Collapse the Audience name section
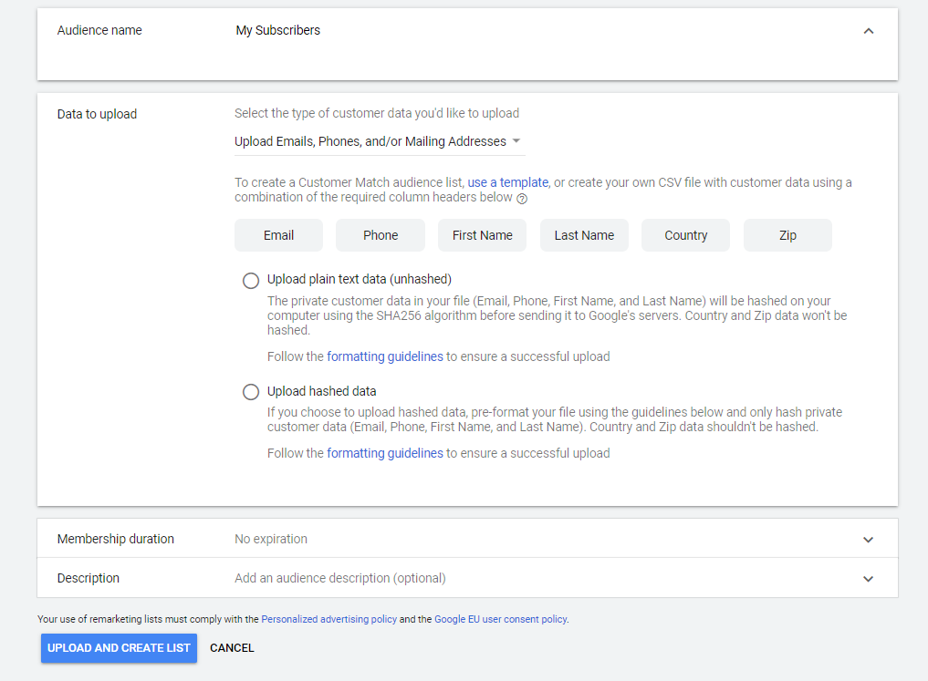 point(868,31)
